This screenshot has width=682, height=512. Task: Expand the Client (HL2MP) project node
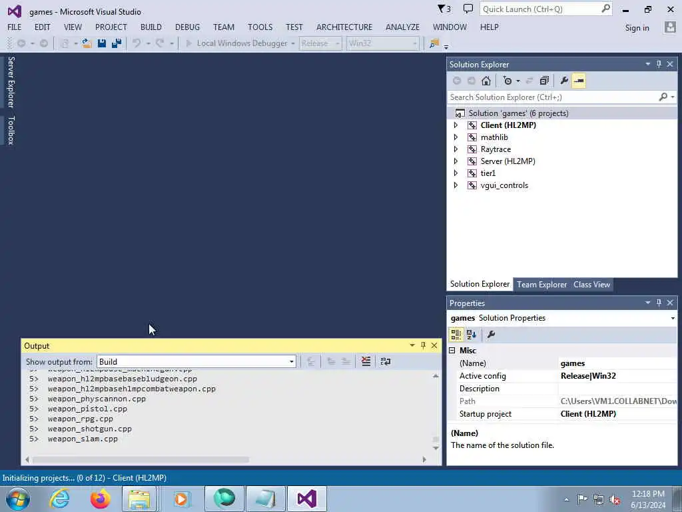coord(456,125)
